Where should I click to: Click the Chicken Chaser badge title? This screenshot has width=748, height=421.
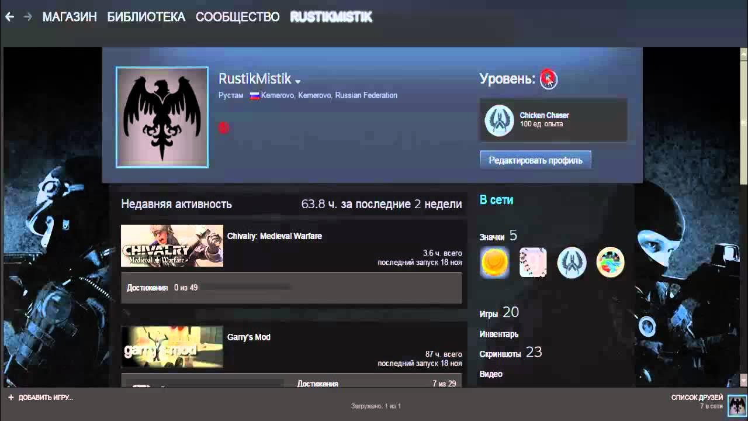(544, 115)
